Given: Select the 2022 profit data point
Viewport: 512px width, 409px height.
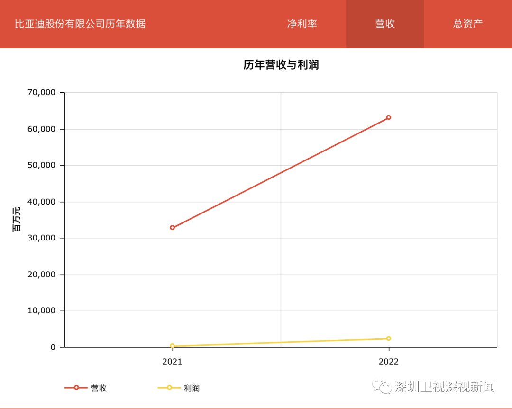Looking at the screenshot, I should pyautogui.click(x=389, y=338).
